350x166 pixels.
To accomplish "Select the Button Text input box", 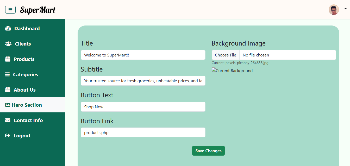I will click(143, 107).
